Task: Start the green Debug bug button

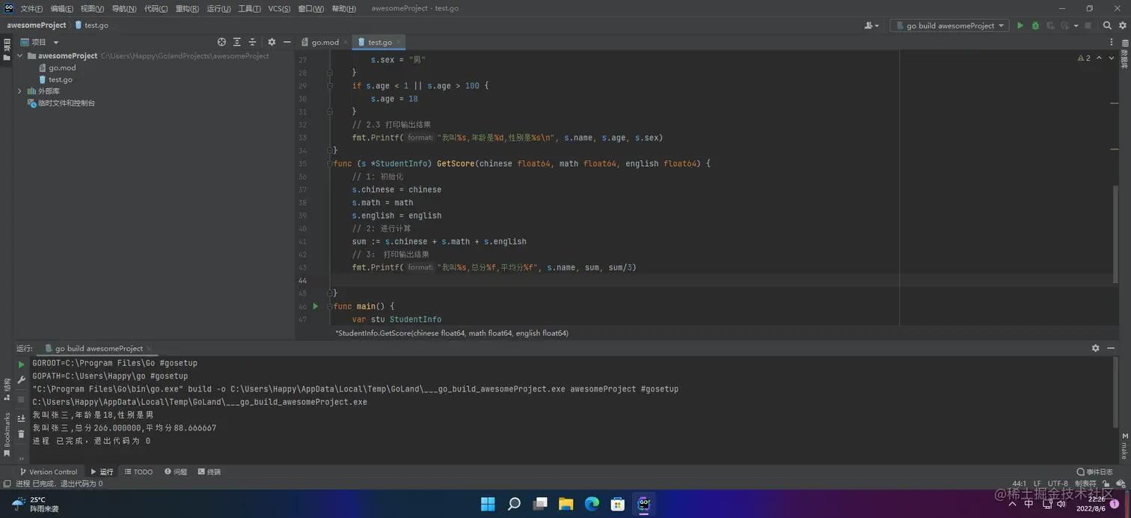Action: pyautogui.click(x=1035, y=25)
